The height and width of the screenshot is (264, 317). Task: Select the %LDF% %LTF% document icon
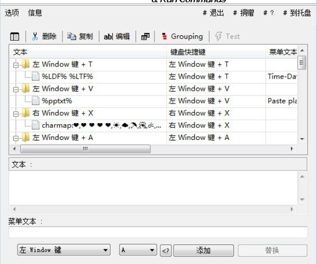pos(35,76)
